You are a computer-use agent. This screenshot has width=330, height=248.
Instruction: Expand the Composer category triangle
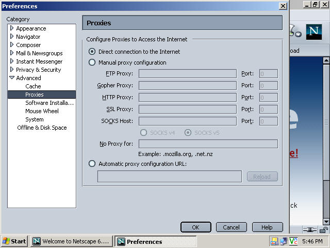(x=12, y=45)
